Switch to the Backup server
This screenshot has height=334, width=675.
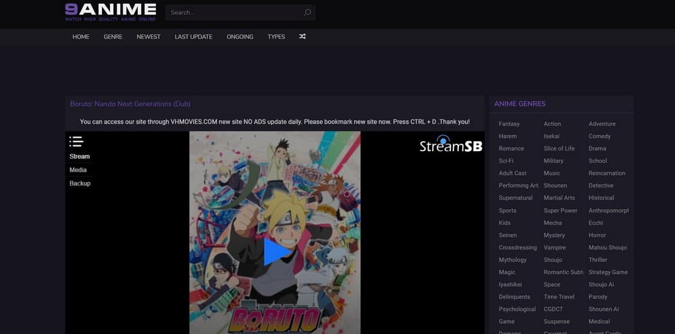point(80,184)
